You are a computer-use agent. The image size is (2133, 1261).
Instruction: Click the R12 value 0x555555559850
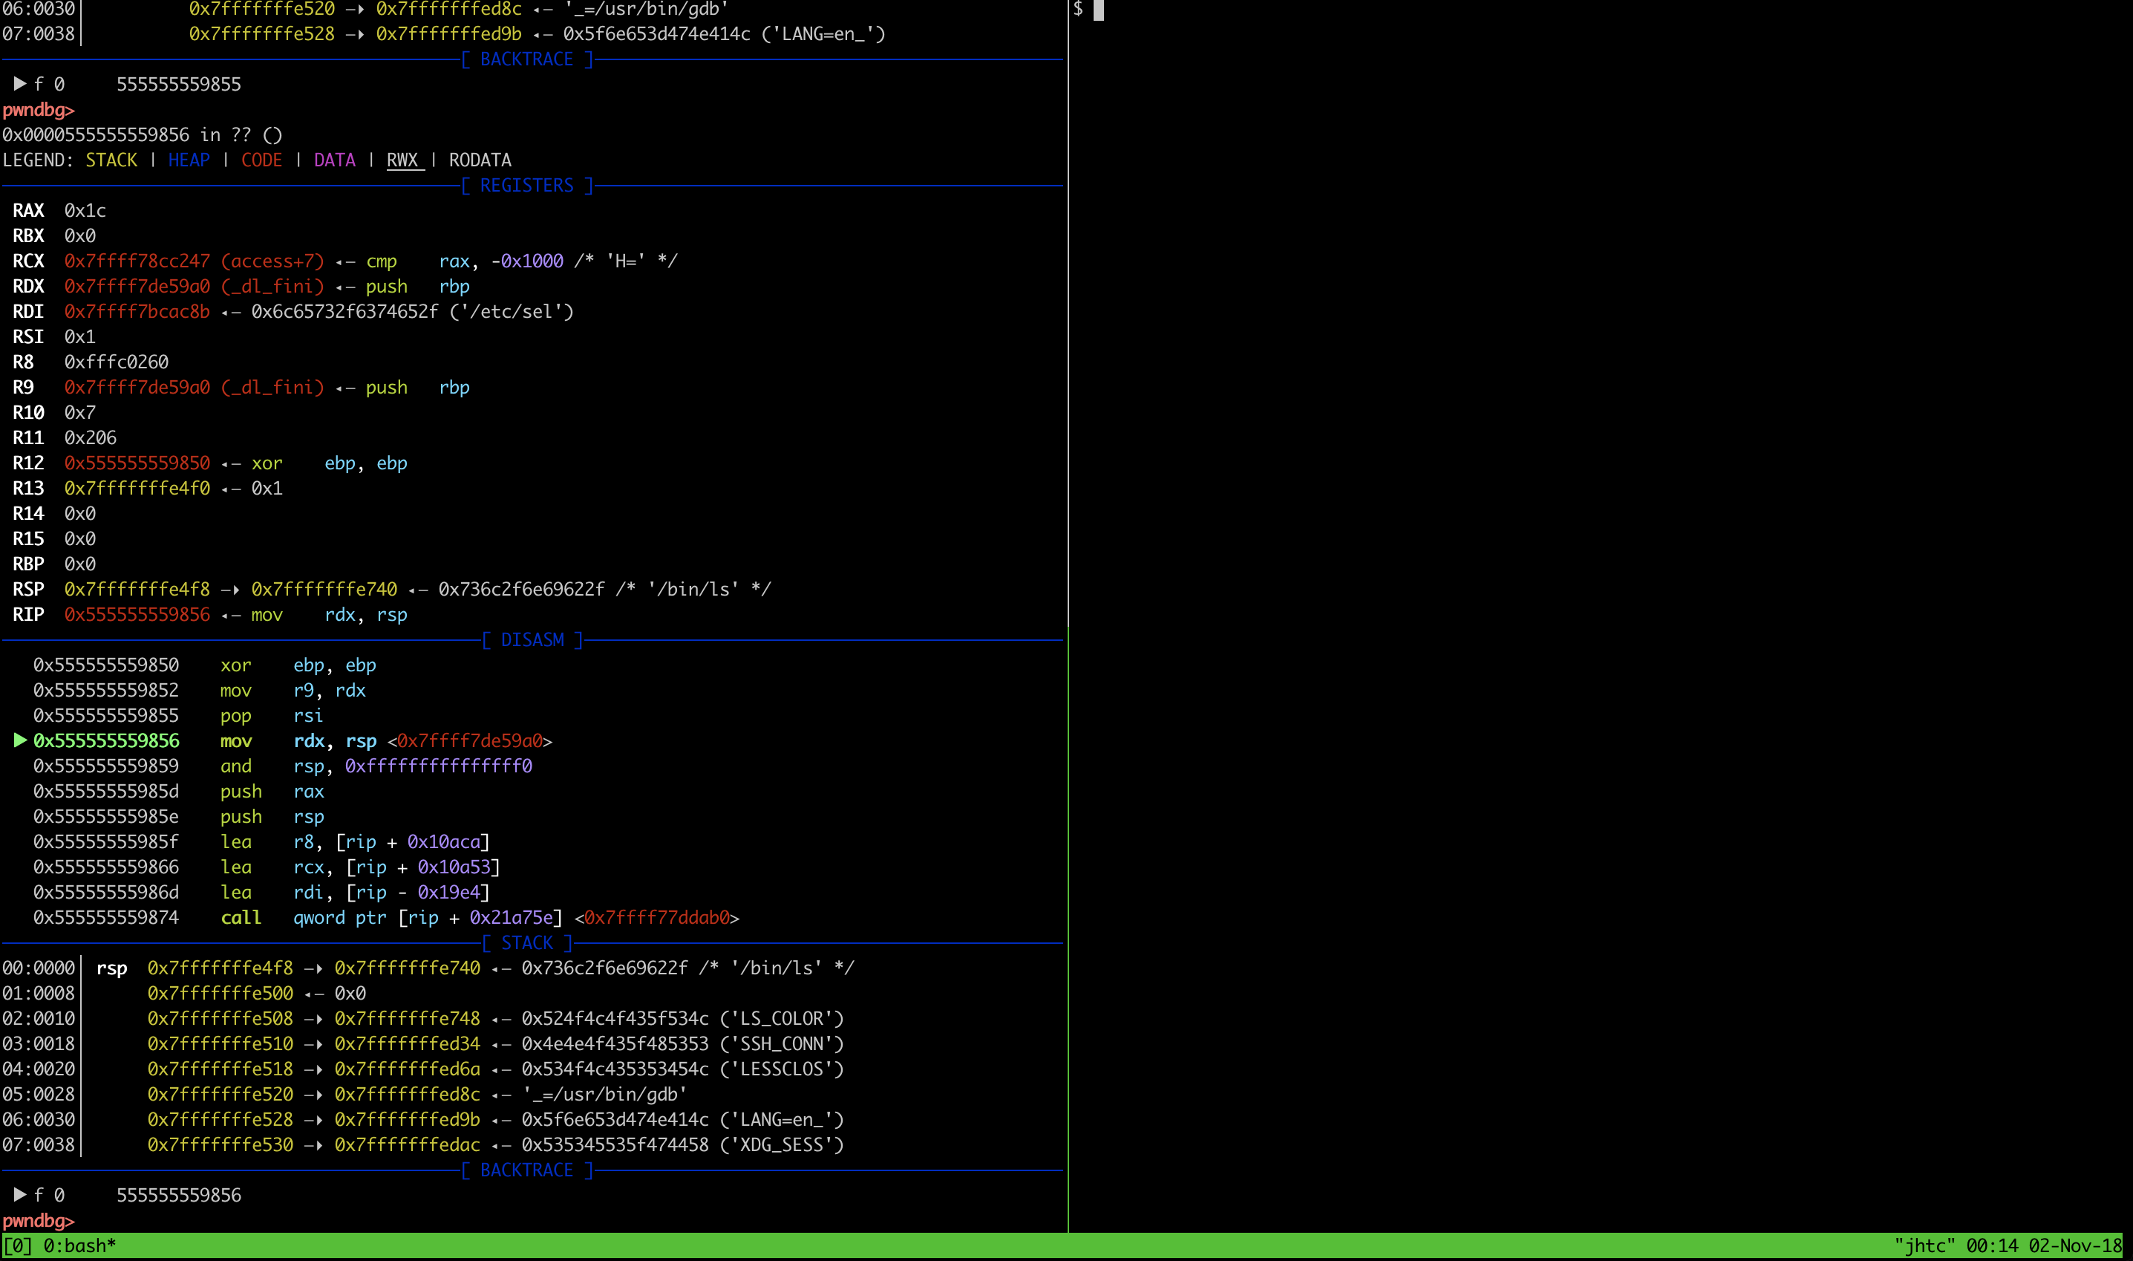[x=137, y=463]
